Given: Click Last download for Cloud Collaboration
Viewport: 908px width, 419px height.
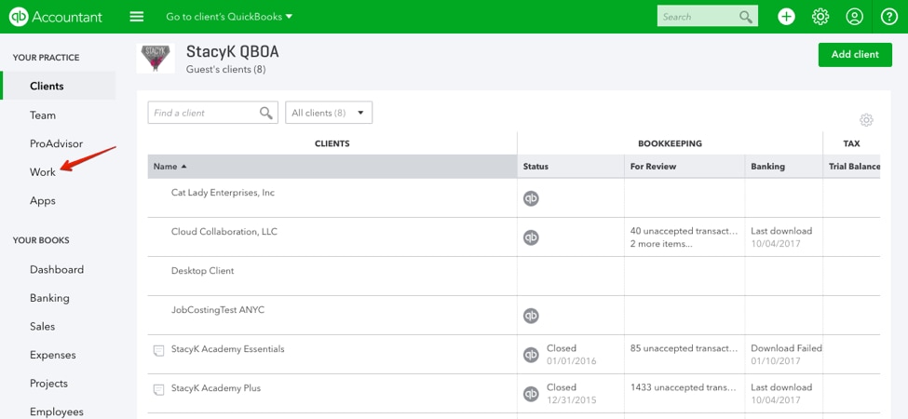Looking at the screenshot, I should pos(781,231).
